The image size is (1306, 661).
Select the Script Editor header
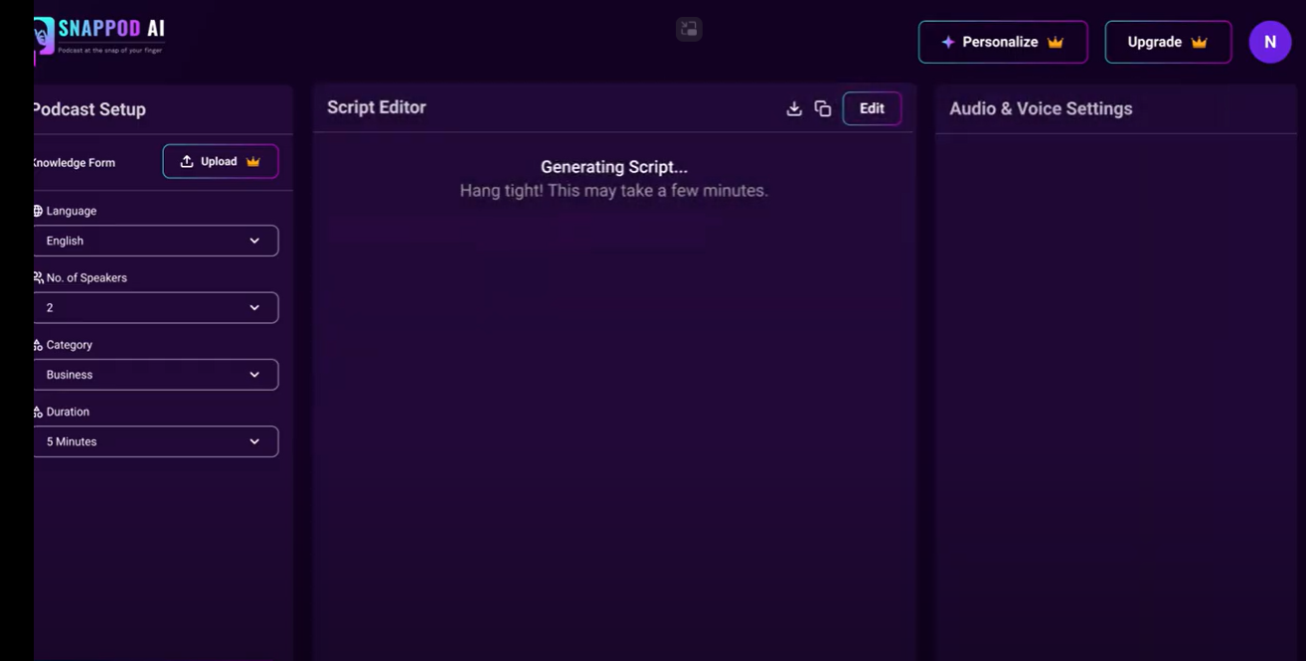(x=377, y=107)
